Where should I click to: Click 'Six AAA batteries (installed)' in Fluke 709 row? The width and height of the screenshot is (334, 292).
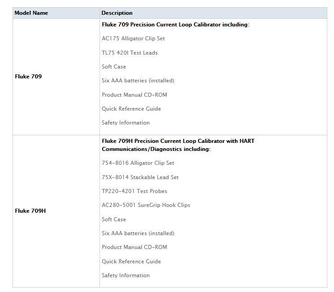tap(138, 81)
